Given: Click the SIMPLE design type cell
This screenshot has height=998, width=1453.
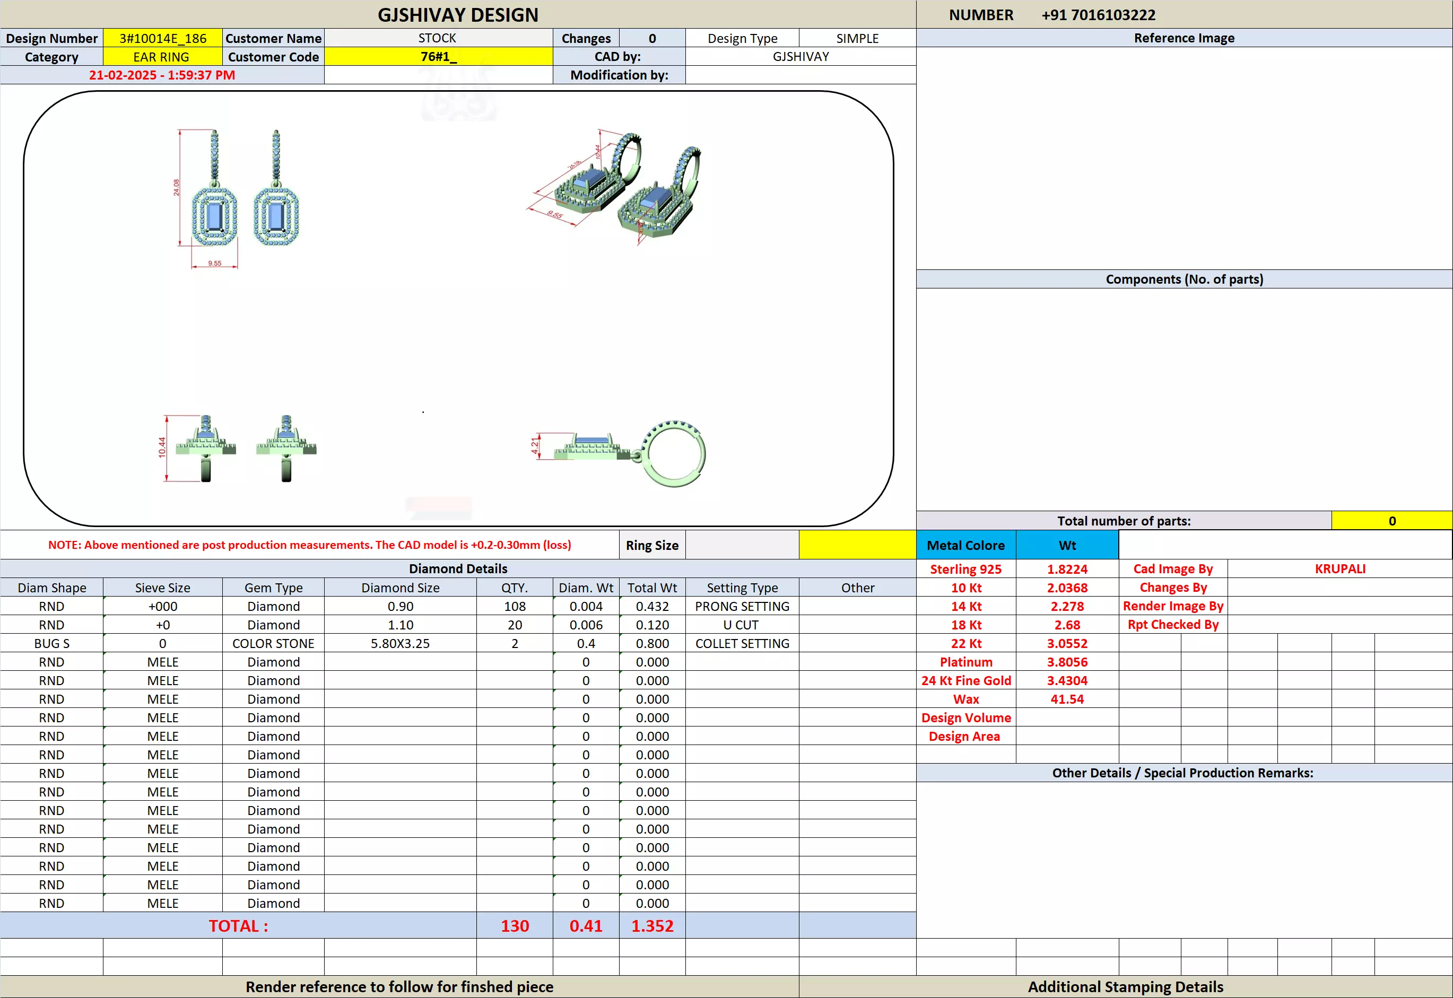Looking at the screenshot, I should tap(857, 38).
